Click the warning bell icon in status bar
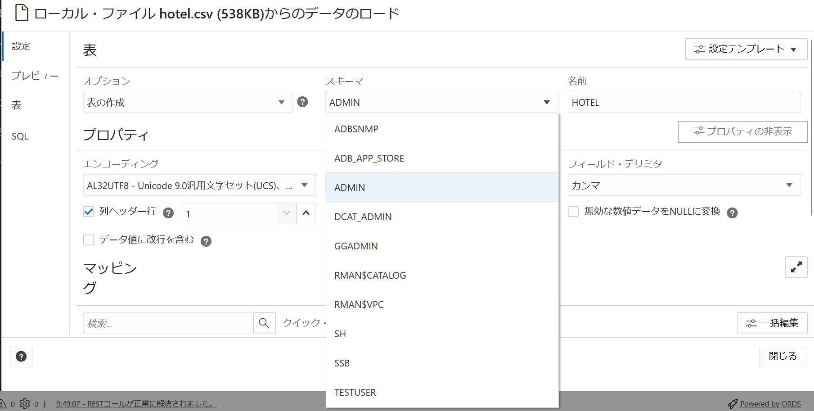 pos(3,404)
